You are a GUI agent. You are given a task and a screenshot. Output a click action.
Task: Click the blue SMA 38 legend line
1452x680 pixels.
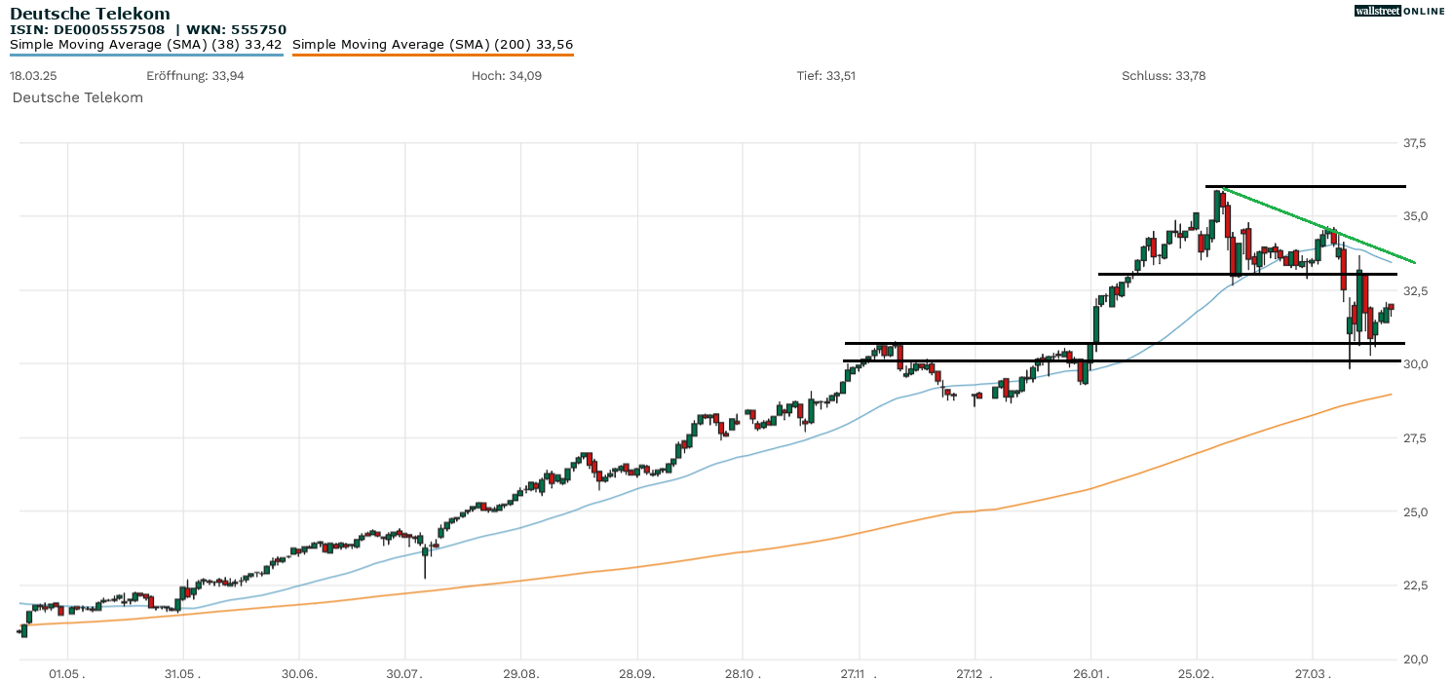[x=146, y=55]
